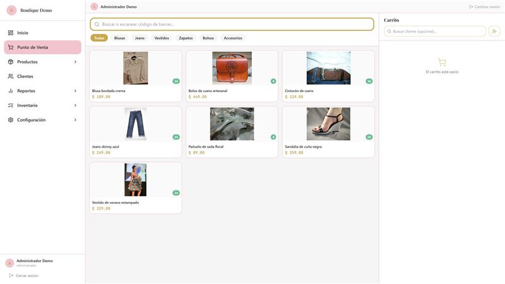Select the Cinturón de cuero image
The image size is (505, 284).
click(x=328, y=68)
